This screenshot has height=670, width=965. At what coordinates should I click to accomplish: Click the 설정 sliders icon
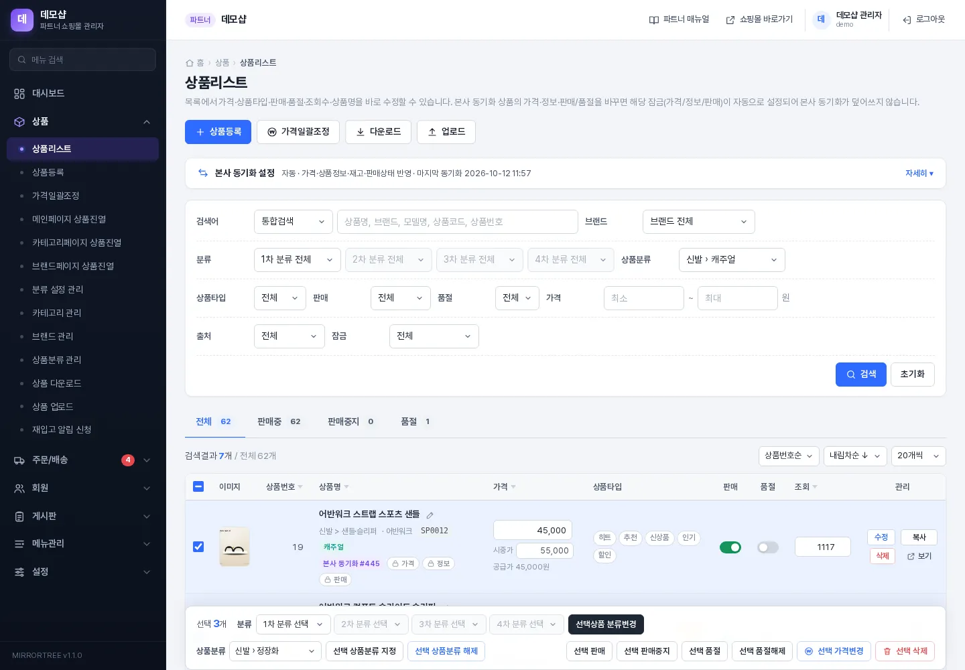[19, 572]
